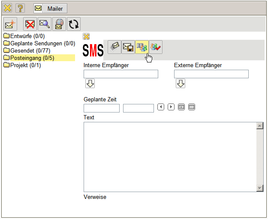Search messages with envelope magnifier icon
The height and width of the screenshot is (219, 268).
coord(45,24)
